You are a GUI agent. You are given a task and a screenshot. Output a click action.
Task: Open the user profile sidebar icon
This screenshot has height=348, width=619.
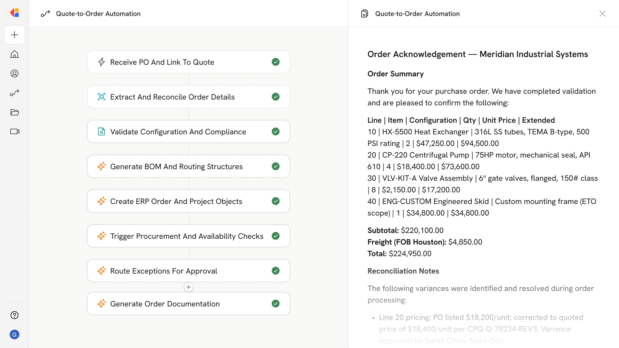point(15,73)
